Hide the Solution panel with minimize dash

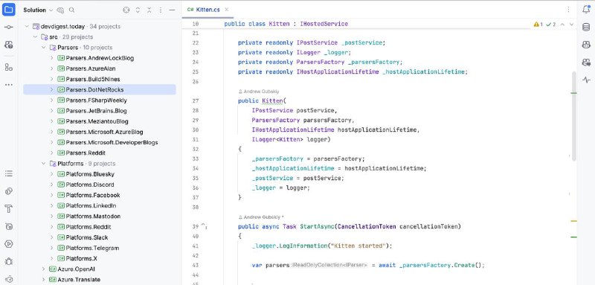click(172, 10)
